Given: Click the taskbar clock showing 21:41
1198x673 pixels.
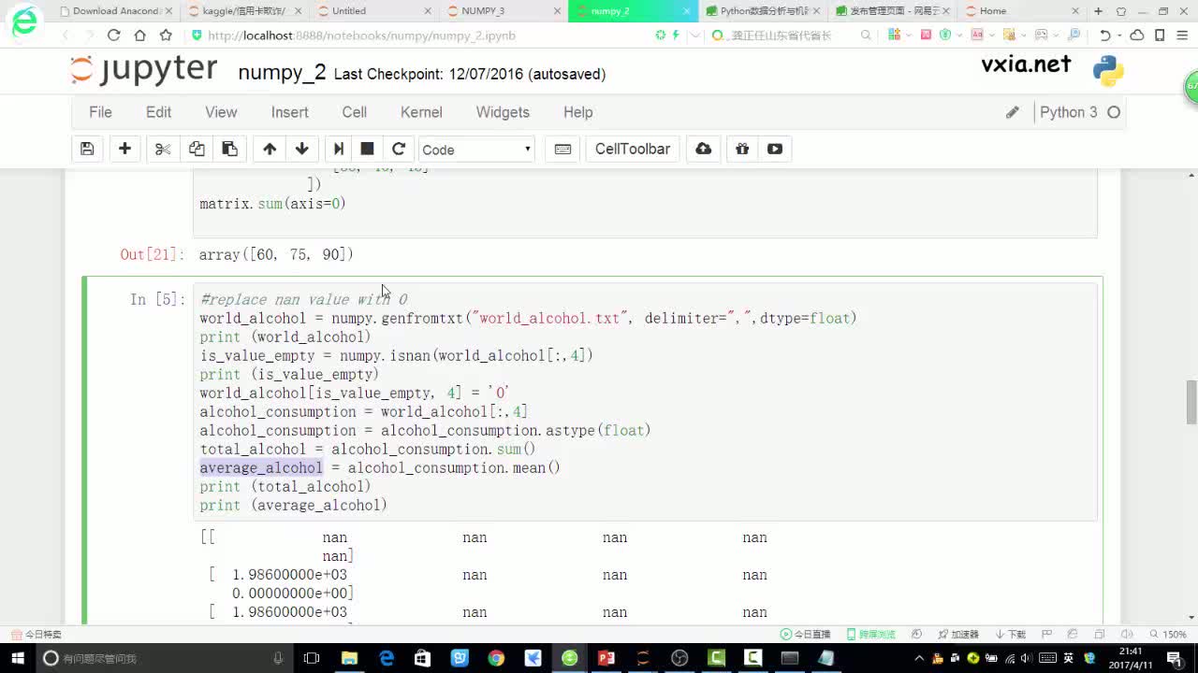Looking at the screenshot, I should click(1130, 658).
